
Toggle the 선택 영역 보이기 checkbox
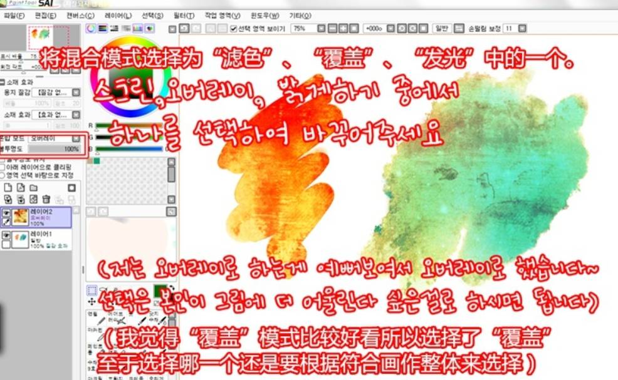coord(234,29)
